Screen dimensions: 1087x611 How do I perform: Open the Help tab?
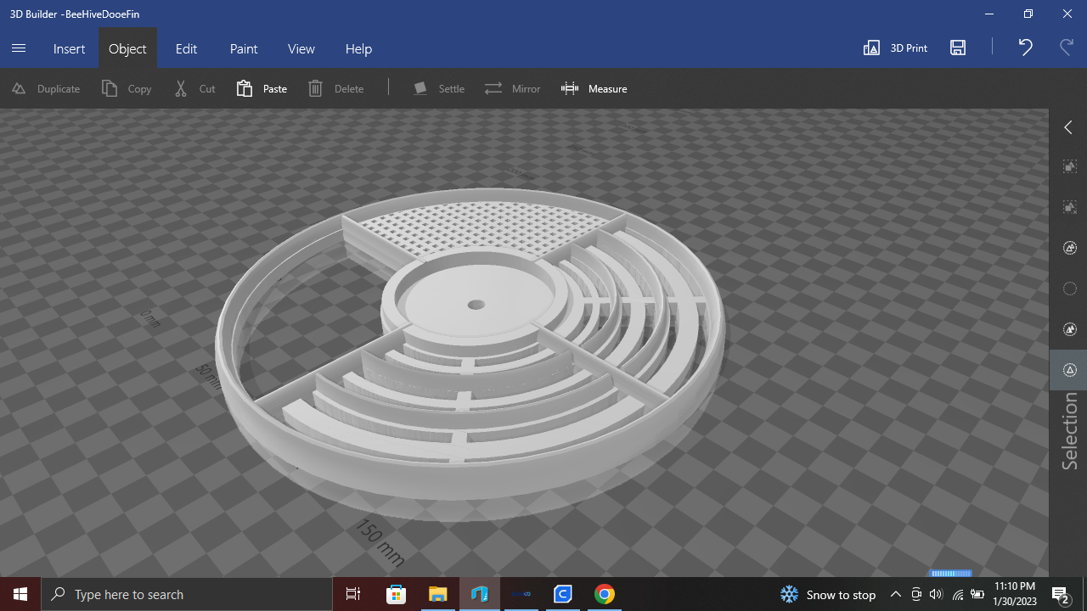pyautogui.click(x=358, y=48)
